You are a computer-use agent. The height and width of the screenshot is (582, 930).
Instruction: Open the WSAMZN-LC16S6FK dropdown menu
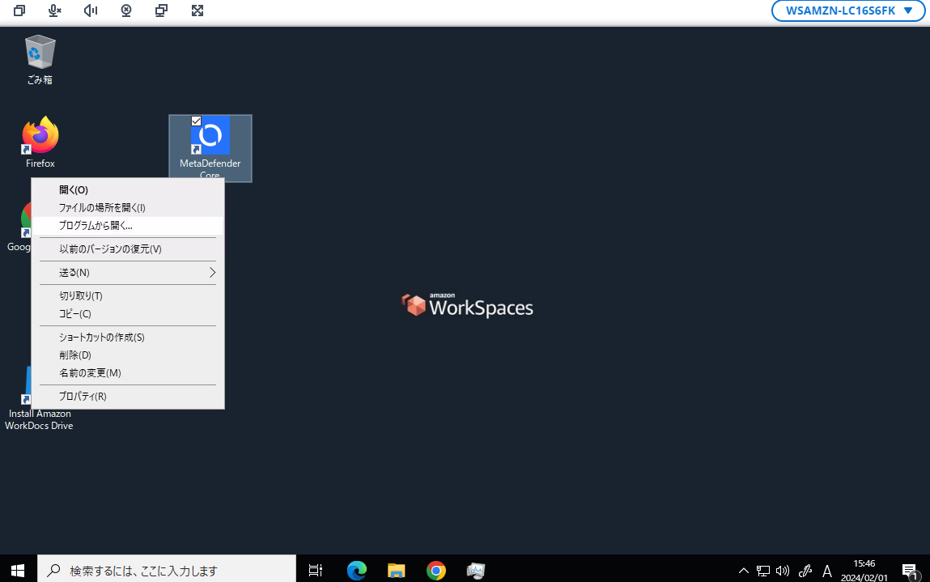coord(848,11)
